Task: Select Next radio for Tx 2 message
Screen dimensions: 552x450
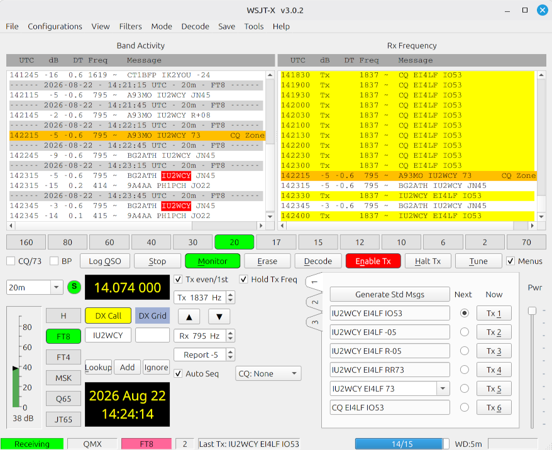Action: click(465, 332)
